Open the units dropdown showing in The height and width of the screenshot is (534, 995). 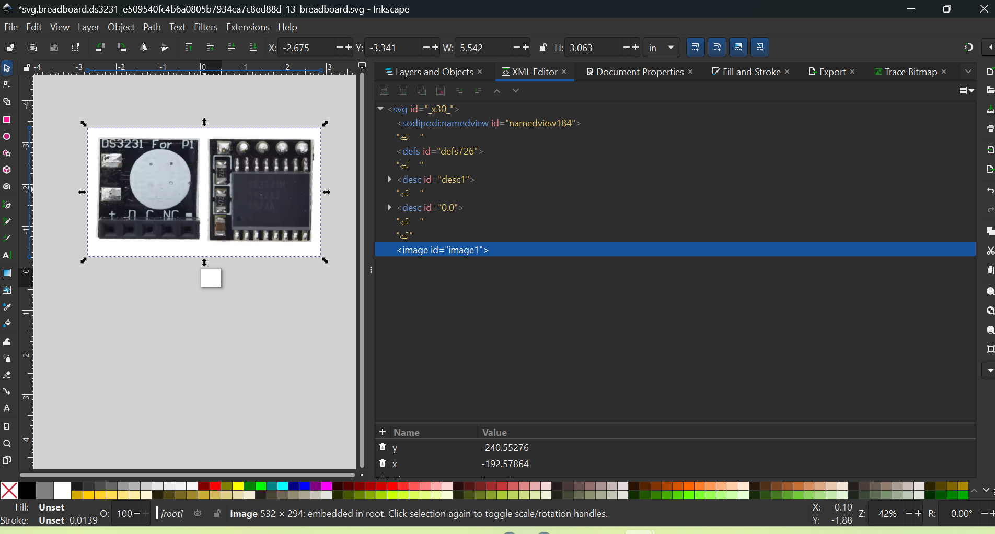(x=662, y=48)
